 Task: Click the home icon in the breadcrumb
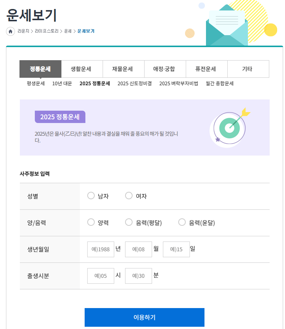tap(10, 32)
